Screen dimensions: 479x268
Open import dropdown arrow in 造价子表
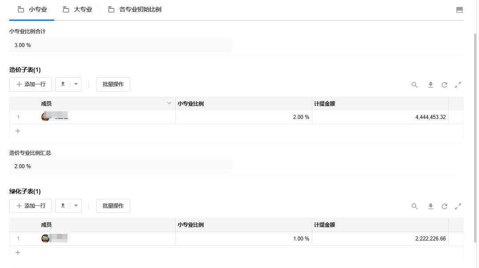(76, 84)
